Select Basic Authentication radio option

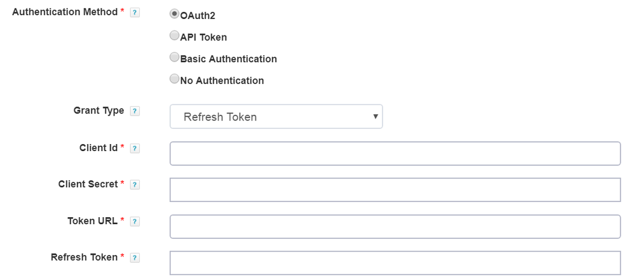point(175,58)
